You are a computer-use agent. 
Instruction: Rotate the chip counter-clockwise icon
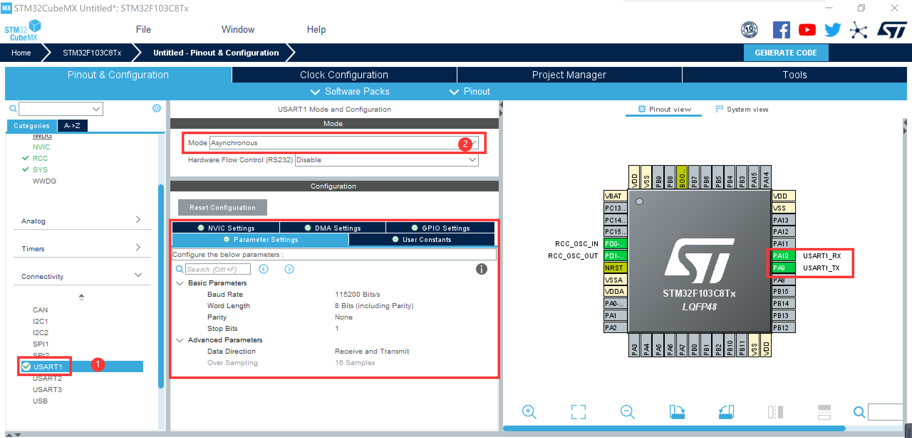[x=726, y=412]
